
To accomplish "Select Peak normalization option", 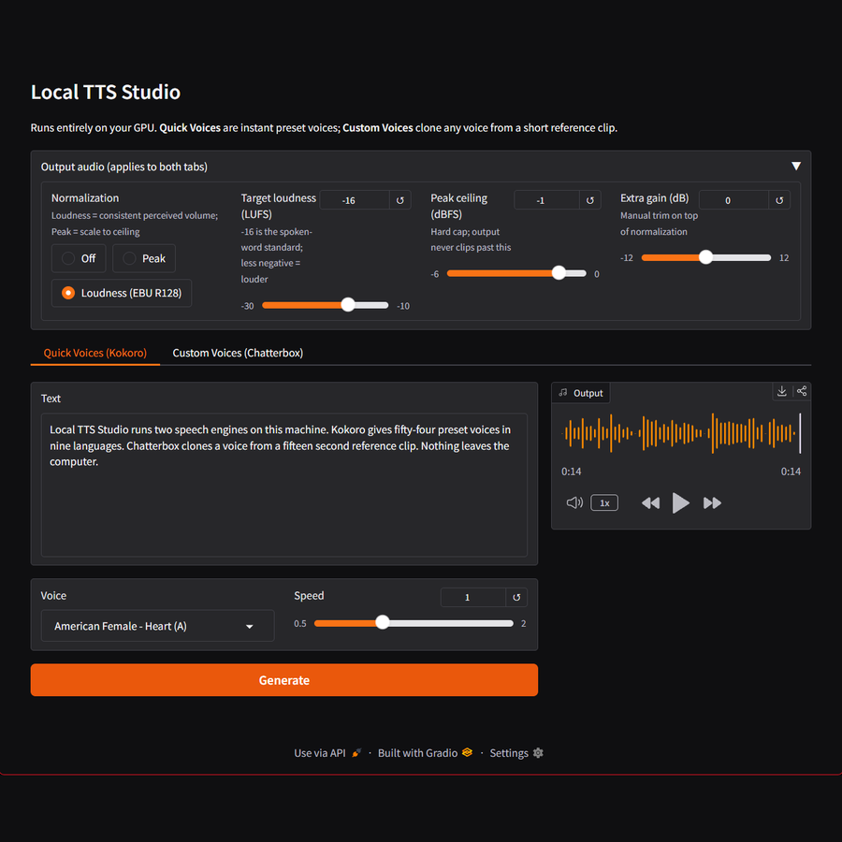I will coord(144,258).
